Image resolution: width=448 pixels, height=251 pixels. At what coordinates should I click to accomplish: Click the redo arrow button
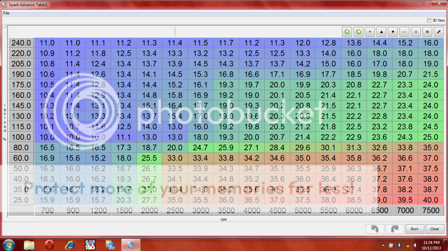[x=395, y=229]
